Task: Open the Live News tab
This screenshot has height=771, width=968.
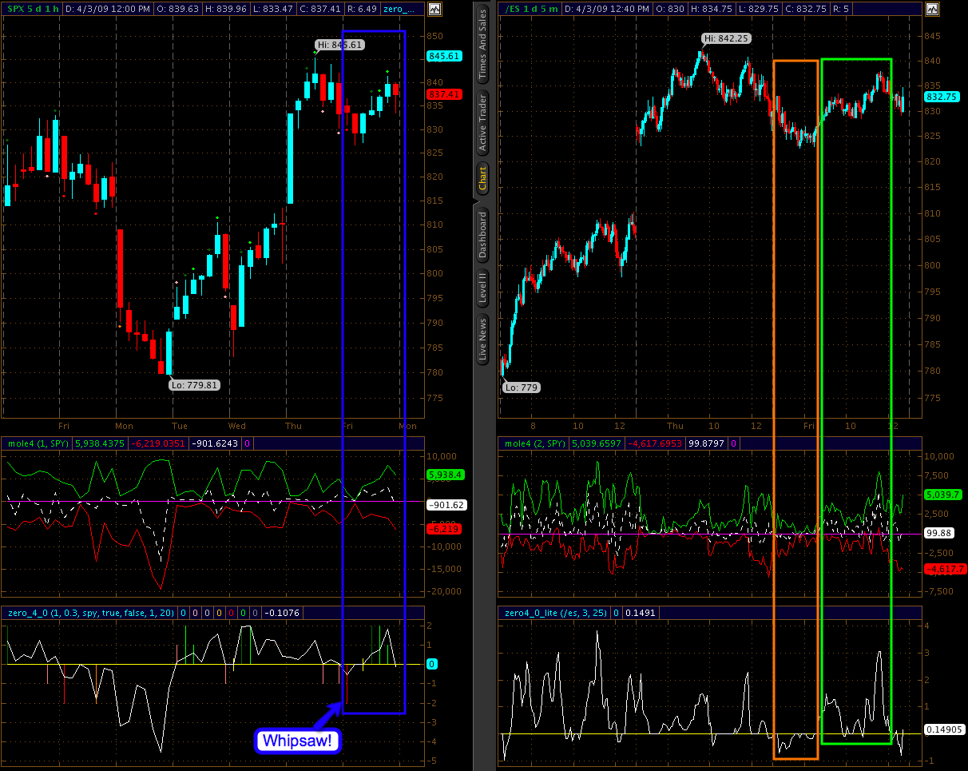Action: pyautogui.click(x=482, y=340)
